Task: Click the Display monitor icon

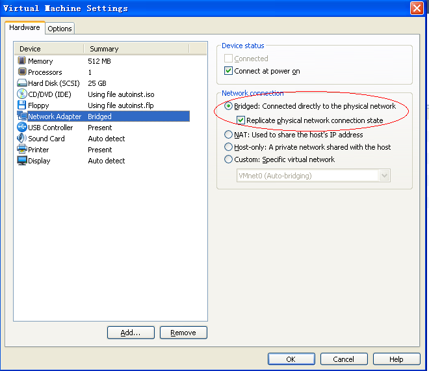Action: pyautogui.click(x=22, y=160)
